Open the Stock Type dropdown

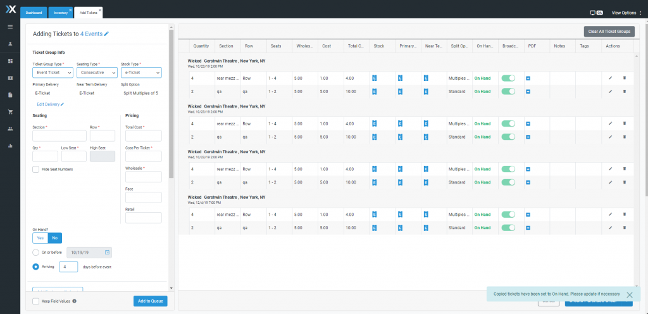pos(141,72)
